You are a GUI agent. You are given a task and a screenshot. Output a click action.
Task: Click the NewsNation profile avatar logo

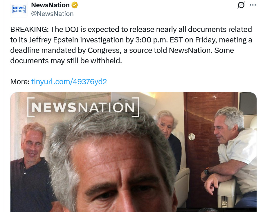click(19, 9)
